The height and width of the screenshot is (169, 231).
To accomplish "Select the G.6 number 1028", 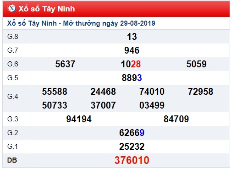I will [131, 64].
